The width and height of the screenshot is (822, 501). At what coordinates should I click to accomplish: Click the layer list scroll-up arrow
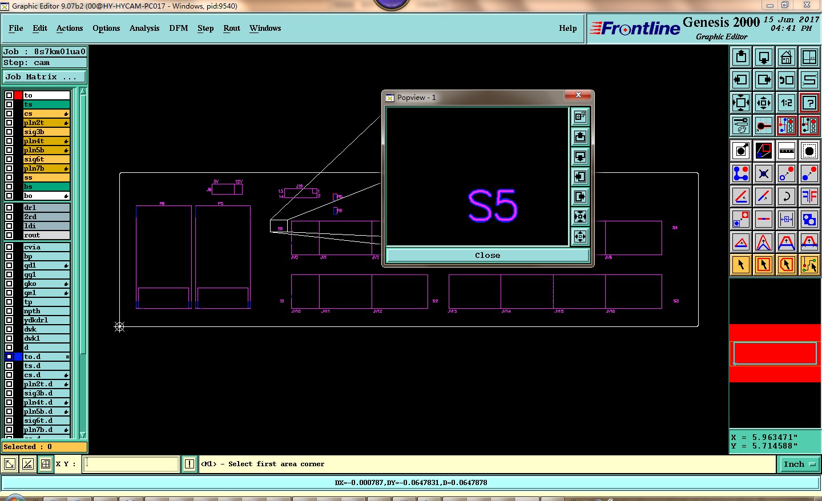click(83, 91)
